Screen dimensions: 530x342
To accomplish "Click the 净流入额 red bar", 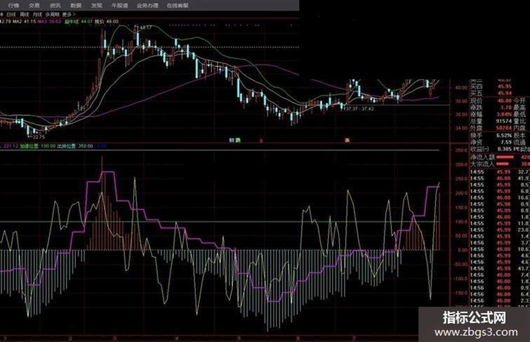I will coord(505,157).
